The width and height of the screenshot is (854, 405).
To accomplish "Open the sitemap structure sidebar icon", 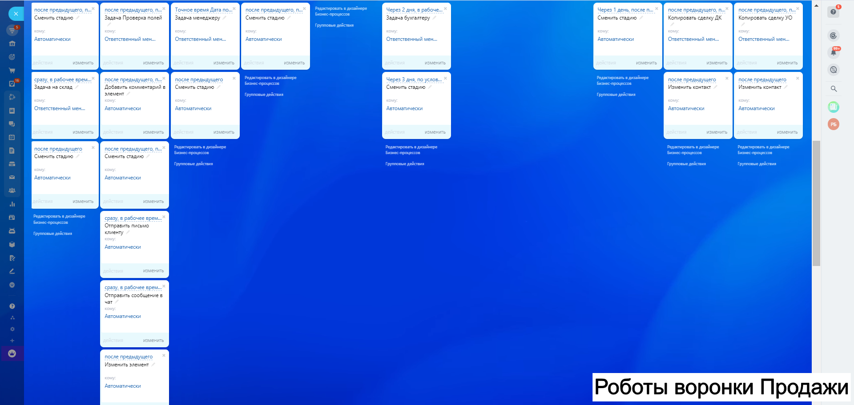I will 12,318.
